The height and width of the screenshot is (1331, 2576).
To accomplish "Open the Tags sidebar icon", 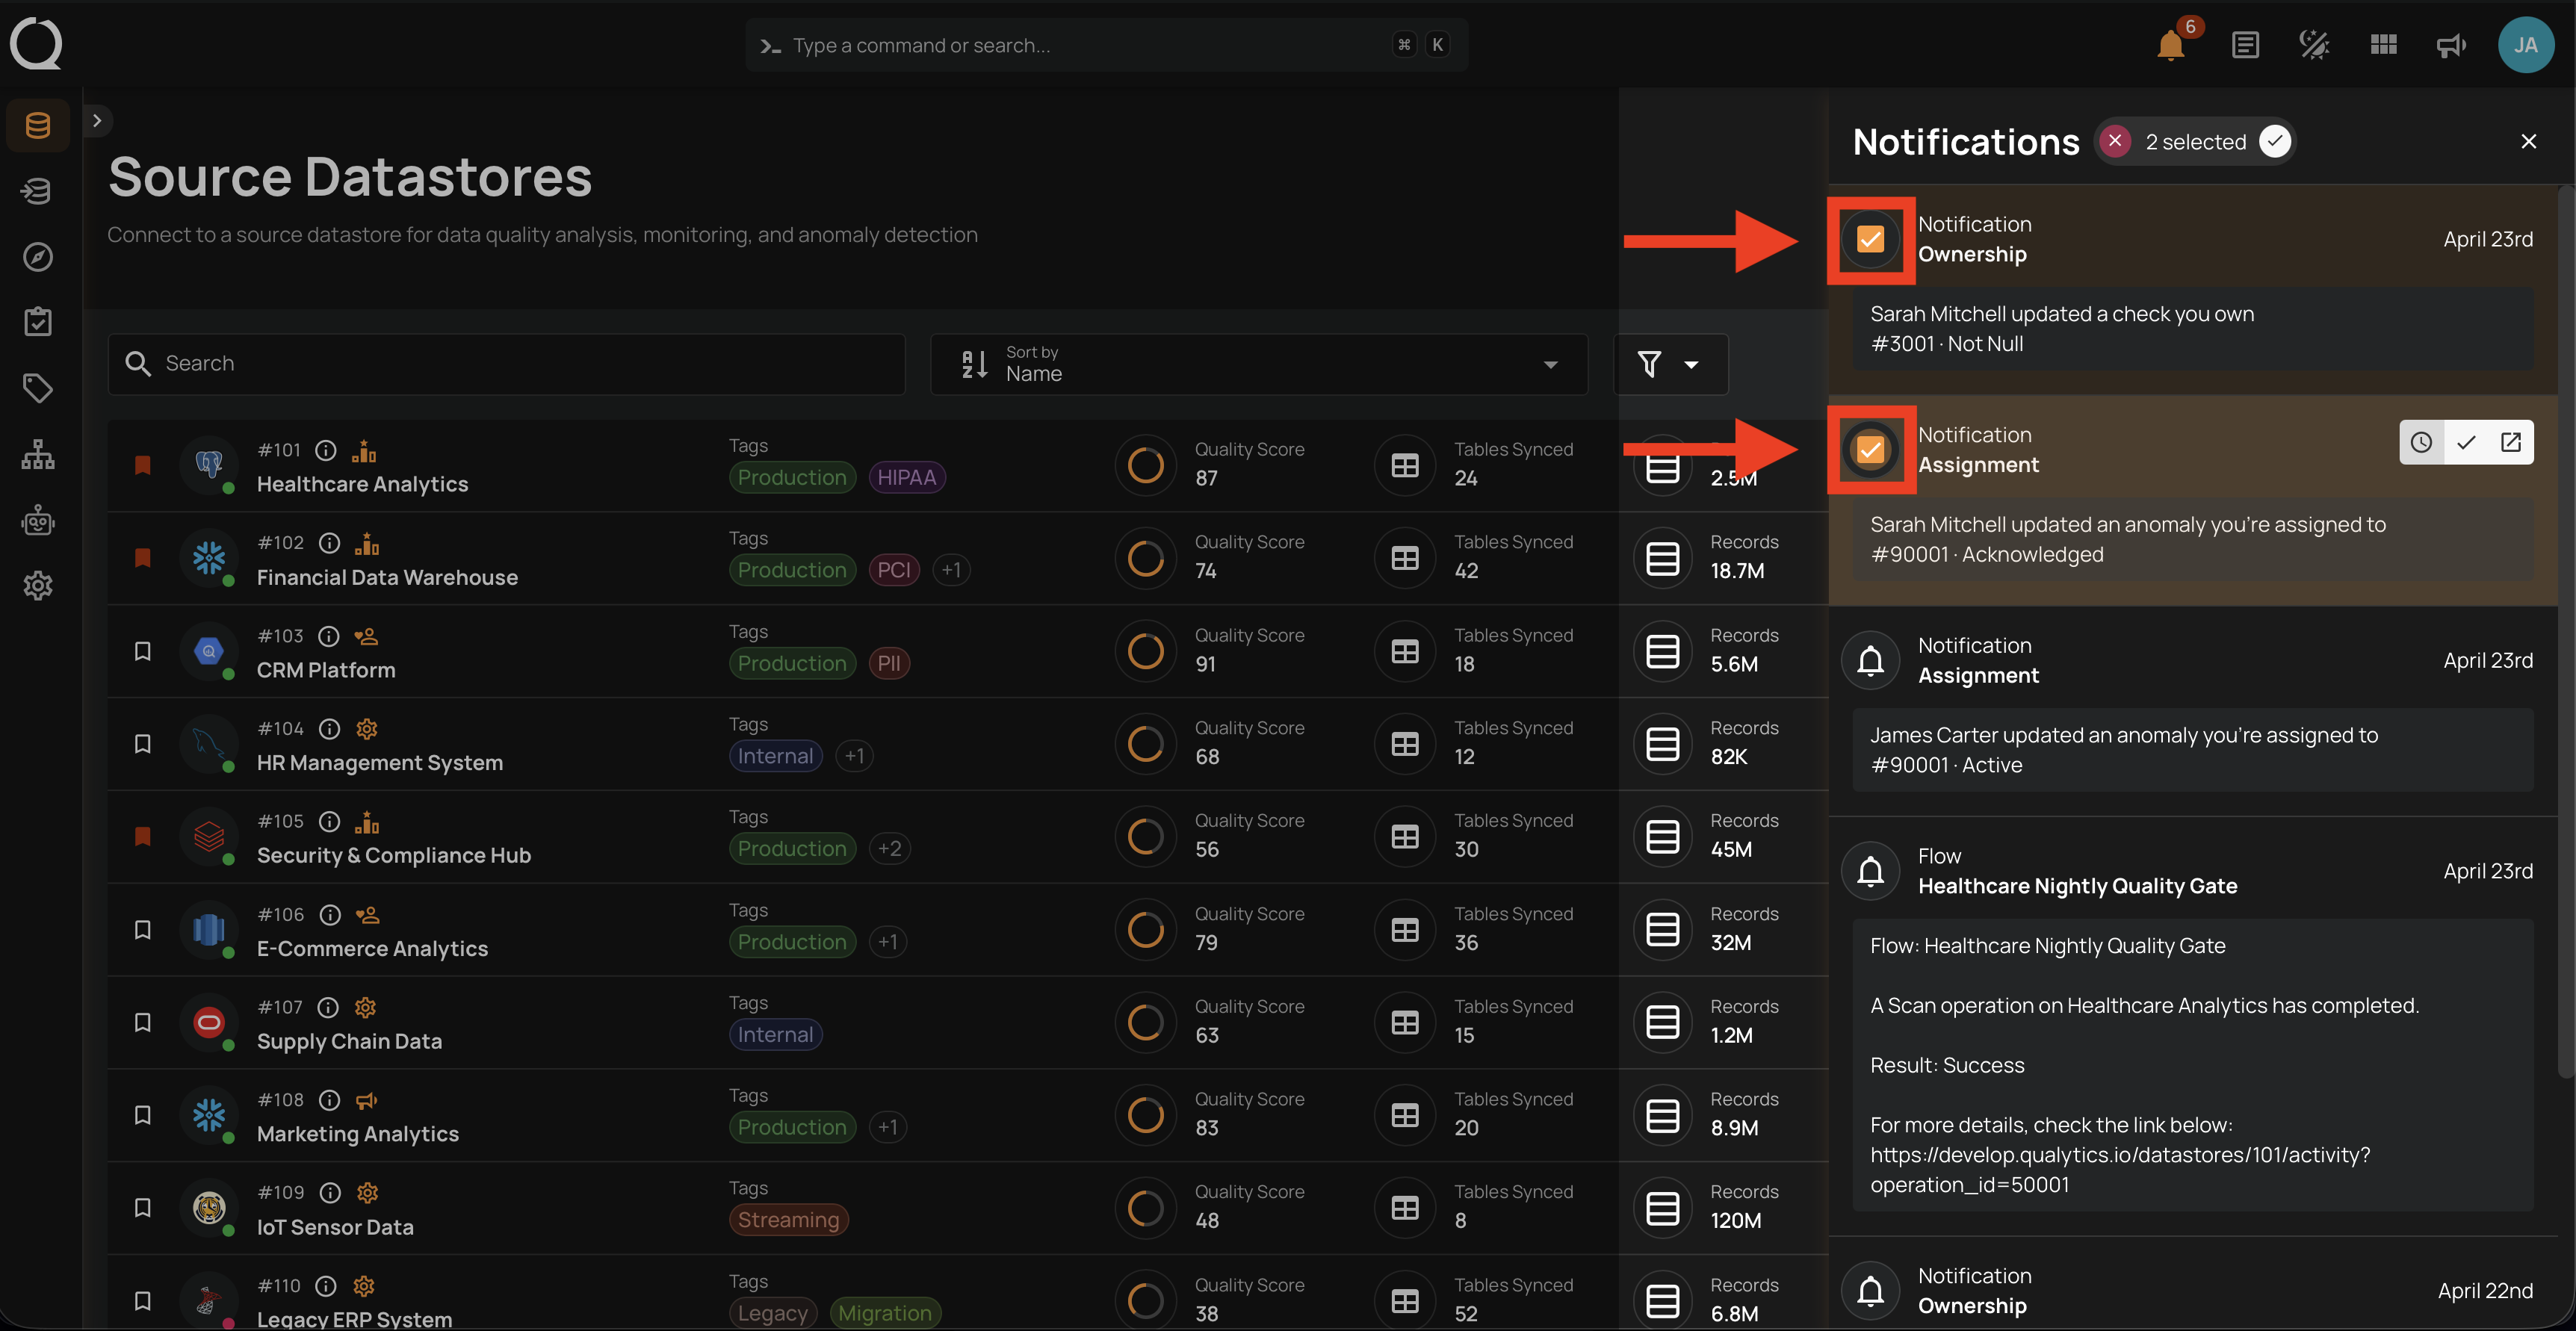I will click(x=38, y=388).
